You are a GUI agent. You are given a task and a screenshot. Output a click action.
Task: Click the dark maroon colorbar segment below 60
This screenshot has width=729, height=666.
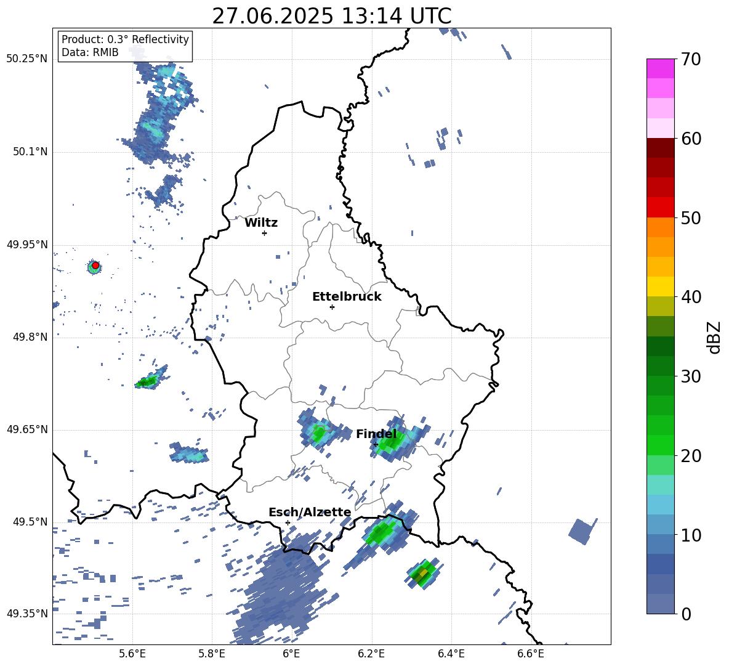pos(660,148)
